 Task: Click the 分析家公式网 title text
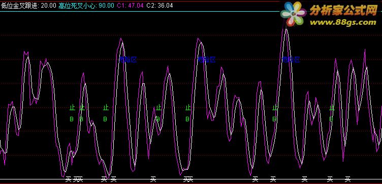[x=343, y=11]
